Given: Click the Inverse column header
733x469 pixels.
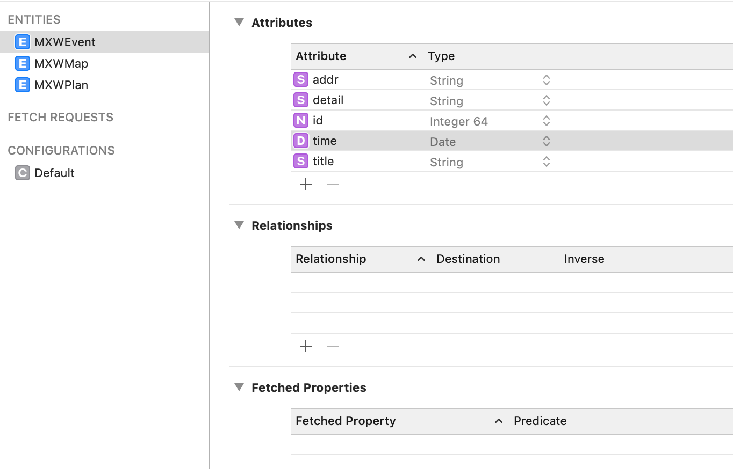Looking at the screenshot, I should click(x=584, y=259).
